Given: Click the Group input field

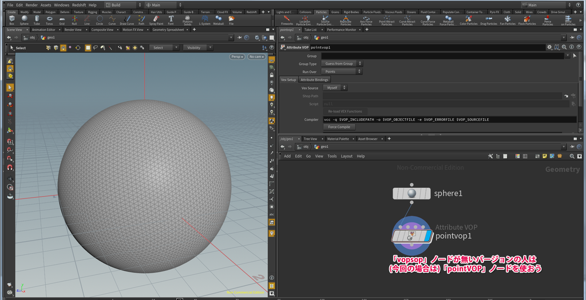Looking at the screenshot, I should pos(443,56).
